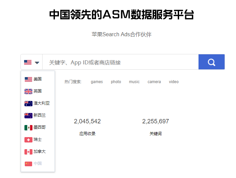The width and height of the screenshot is (236, 178).
Task: Select 英国 from country list
Action: tap(37, 91)
